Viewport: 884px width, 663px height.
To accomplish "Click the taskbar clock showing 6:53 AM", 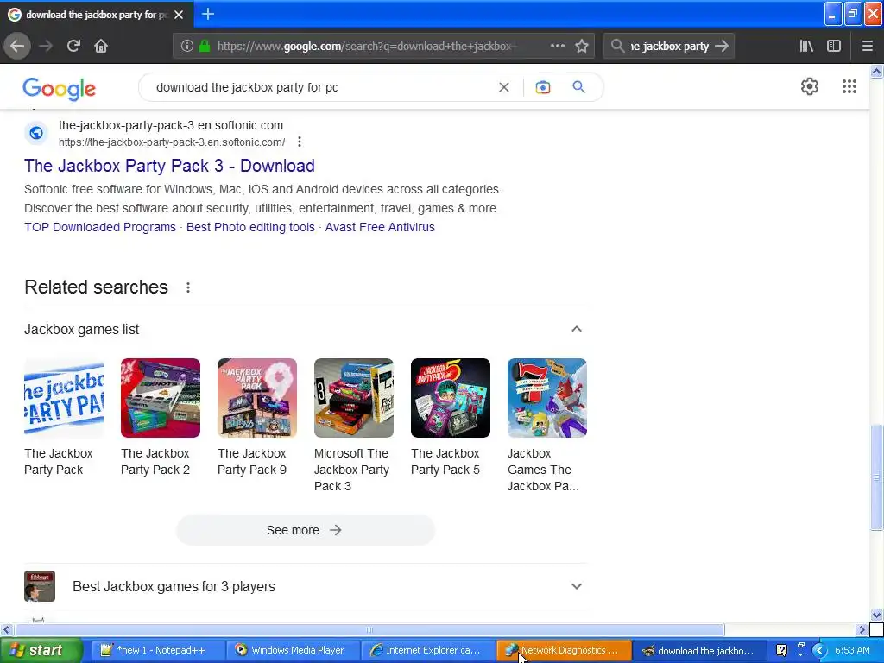I will (852, 650).
